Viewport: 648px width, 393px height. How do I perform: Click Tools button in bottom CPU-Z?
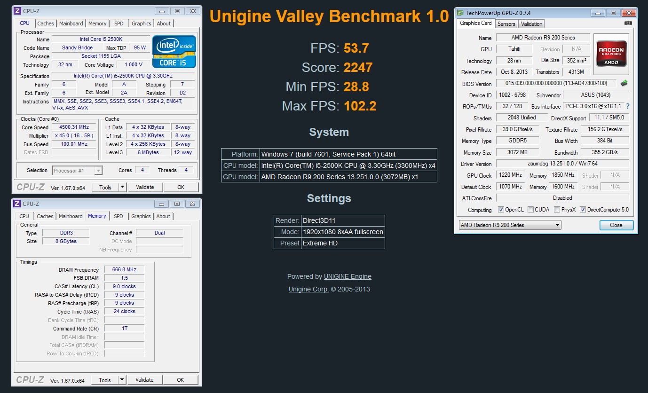104,380
